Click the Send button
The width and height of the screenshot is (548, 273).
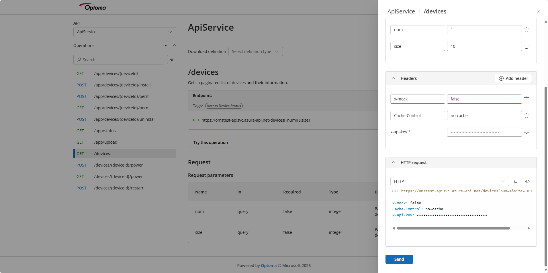[399, 259]
